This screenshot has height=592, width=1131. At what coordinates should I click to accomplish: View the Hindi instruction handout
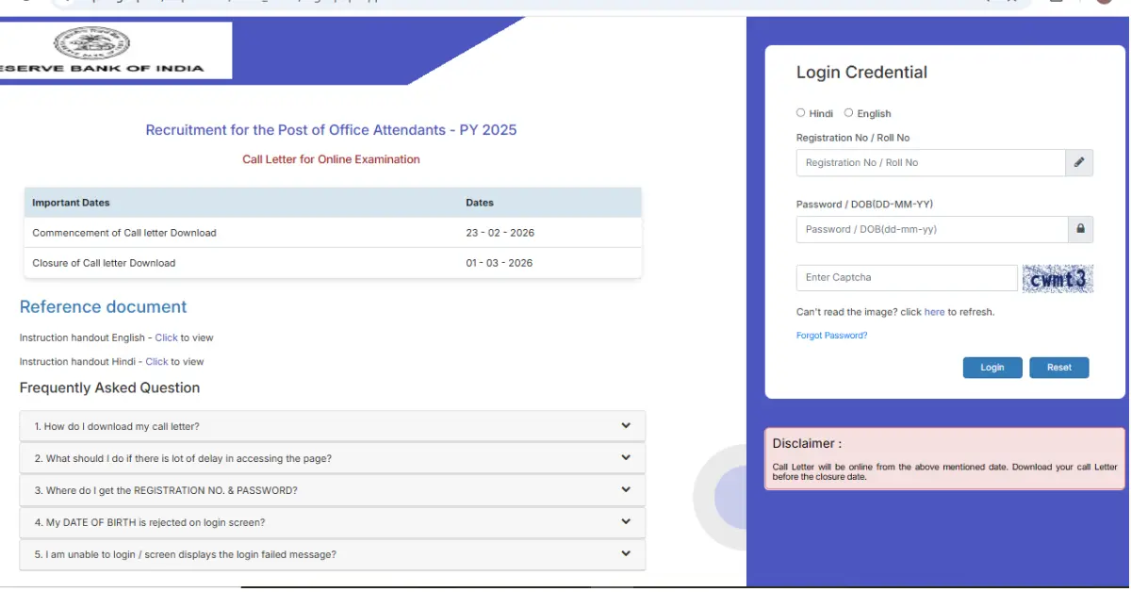(156, 361)
